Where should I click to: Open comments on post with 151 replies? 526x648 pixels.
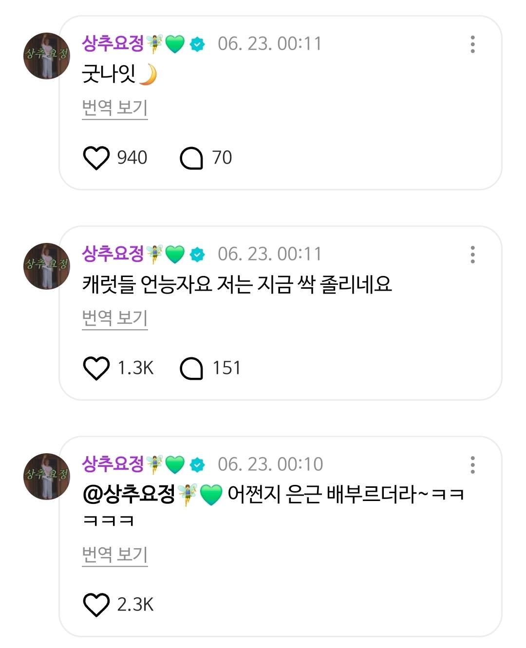191,368
